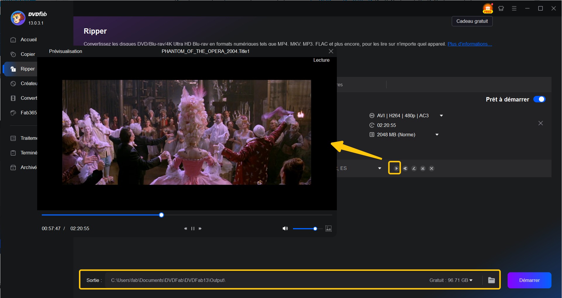Open the Plus d'informations link
Screen dimensions: 562x298
pos(470,44)
